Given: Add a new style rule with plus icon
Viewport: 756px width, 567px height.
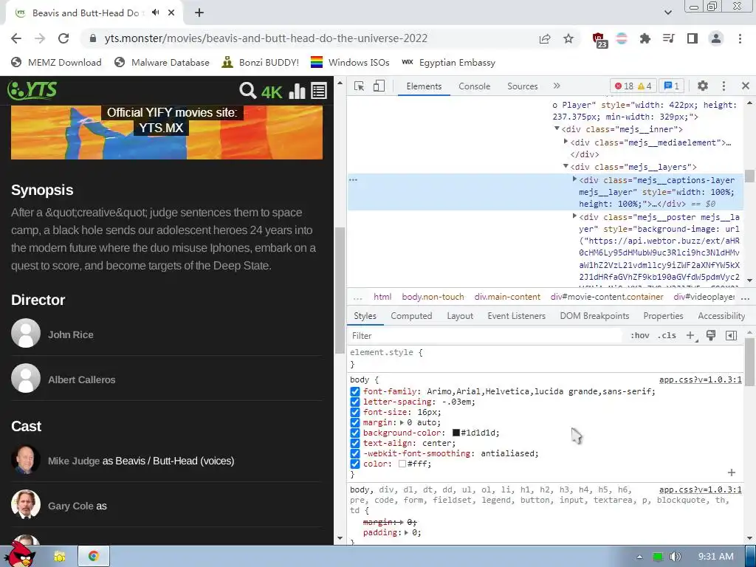Looking at the screenshot, I should pyautogui.click(x=690, y=336).
